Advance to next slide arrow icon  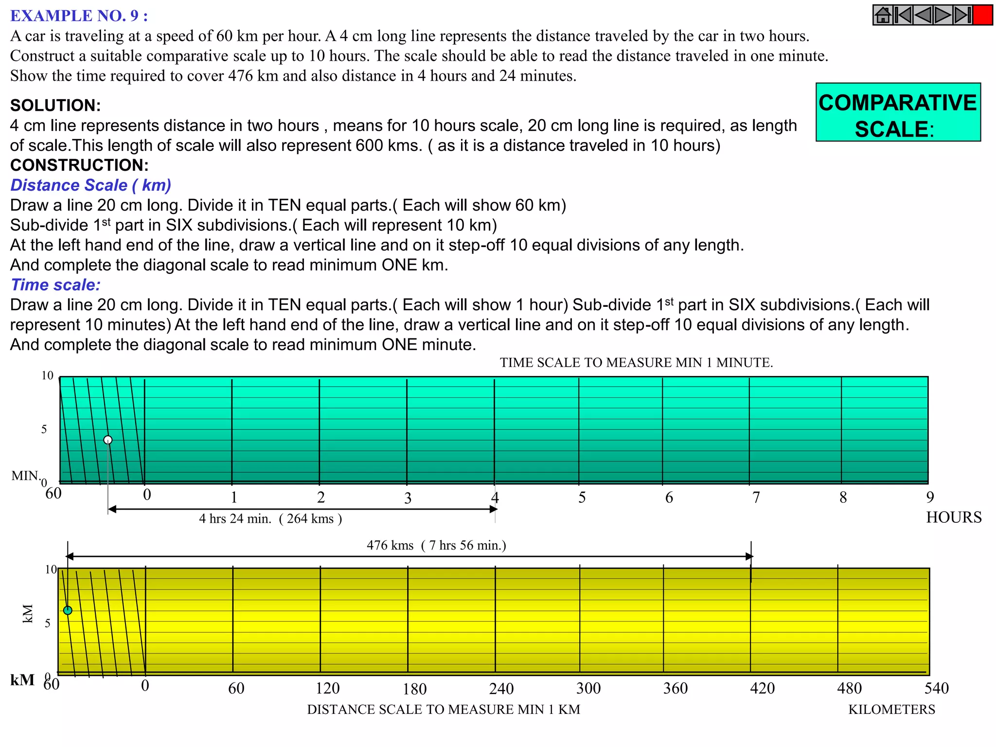coord(943,15)
